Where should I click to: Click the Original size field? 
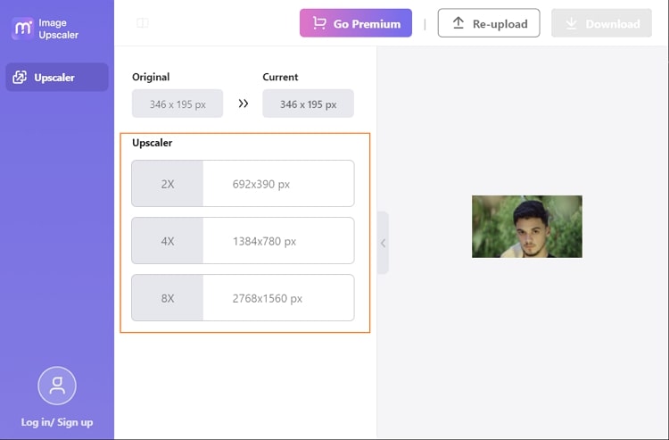pos(178,104)
